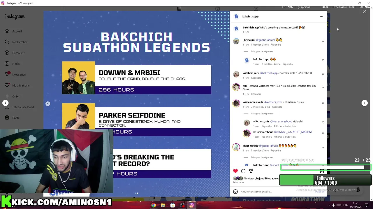The height and width of the screenshot is (209, 373).
Task: Like bakchich.app's fire emoji reply
Action: coord(323,60)
